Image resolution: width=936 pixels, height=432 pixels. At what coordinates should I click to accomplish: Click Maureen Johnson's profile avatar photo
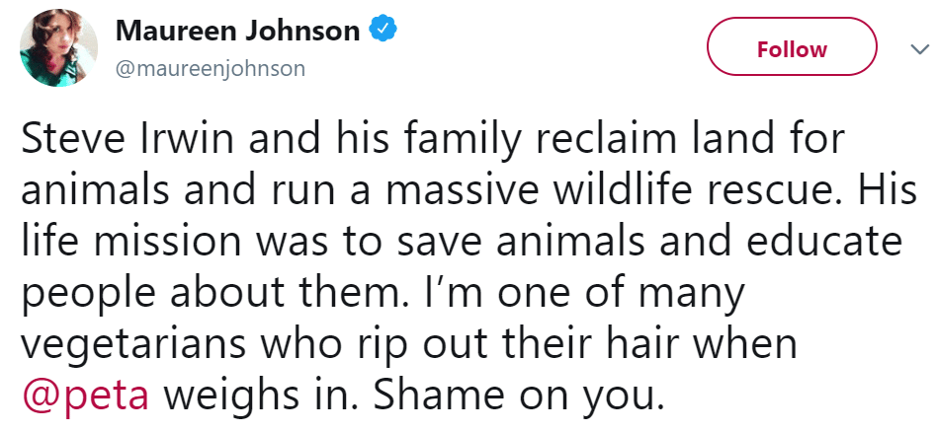point(58,47)
